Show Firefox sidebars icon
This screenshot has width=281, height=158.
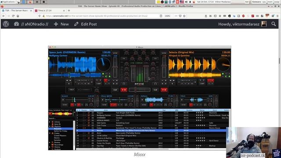215,16
